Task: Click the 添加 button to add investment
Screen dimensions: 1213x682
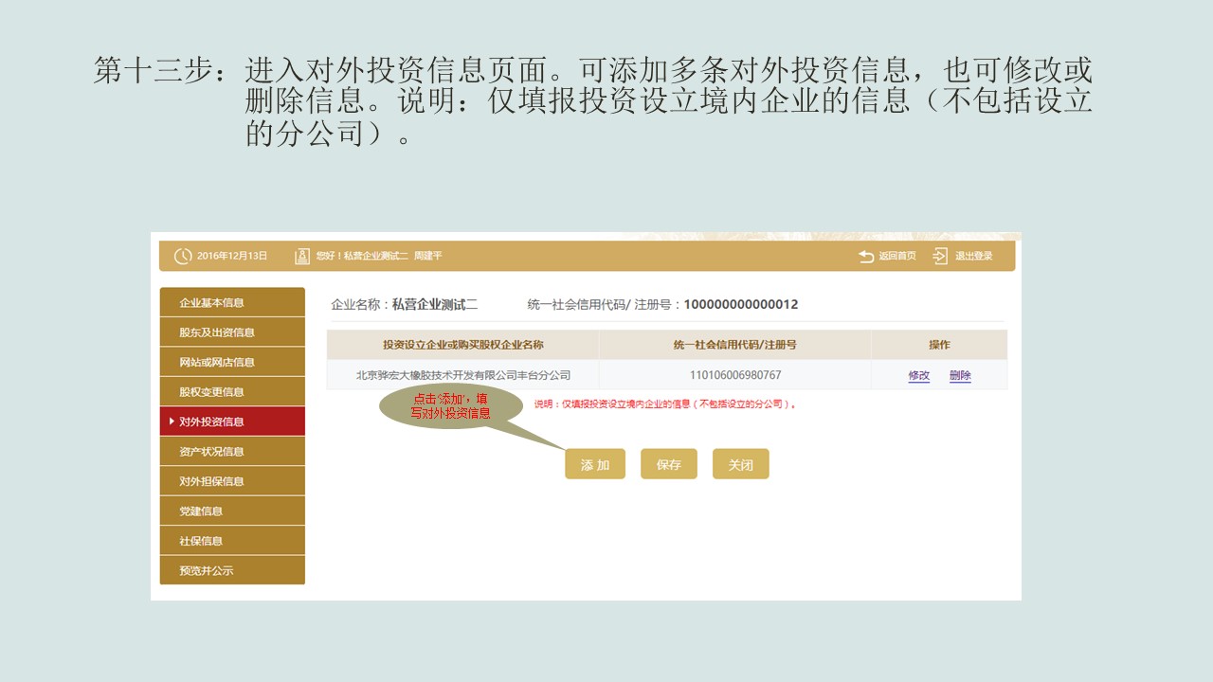Action: (595, 463)
